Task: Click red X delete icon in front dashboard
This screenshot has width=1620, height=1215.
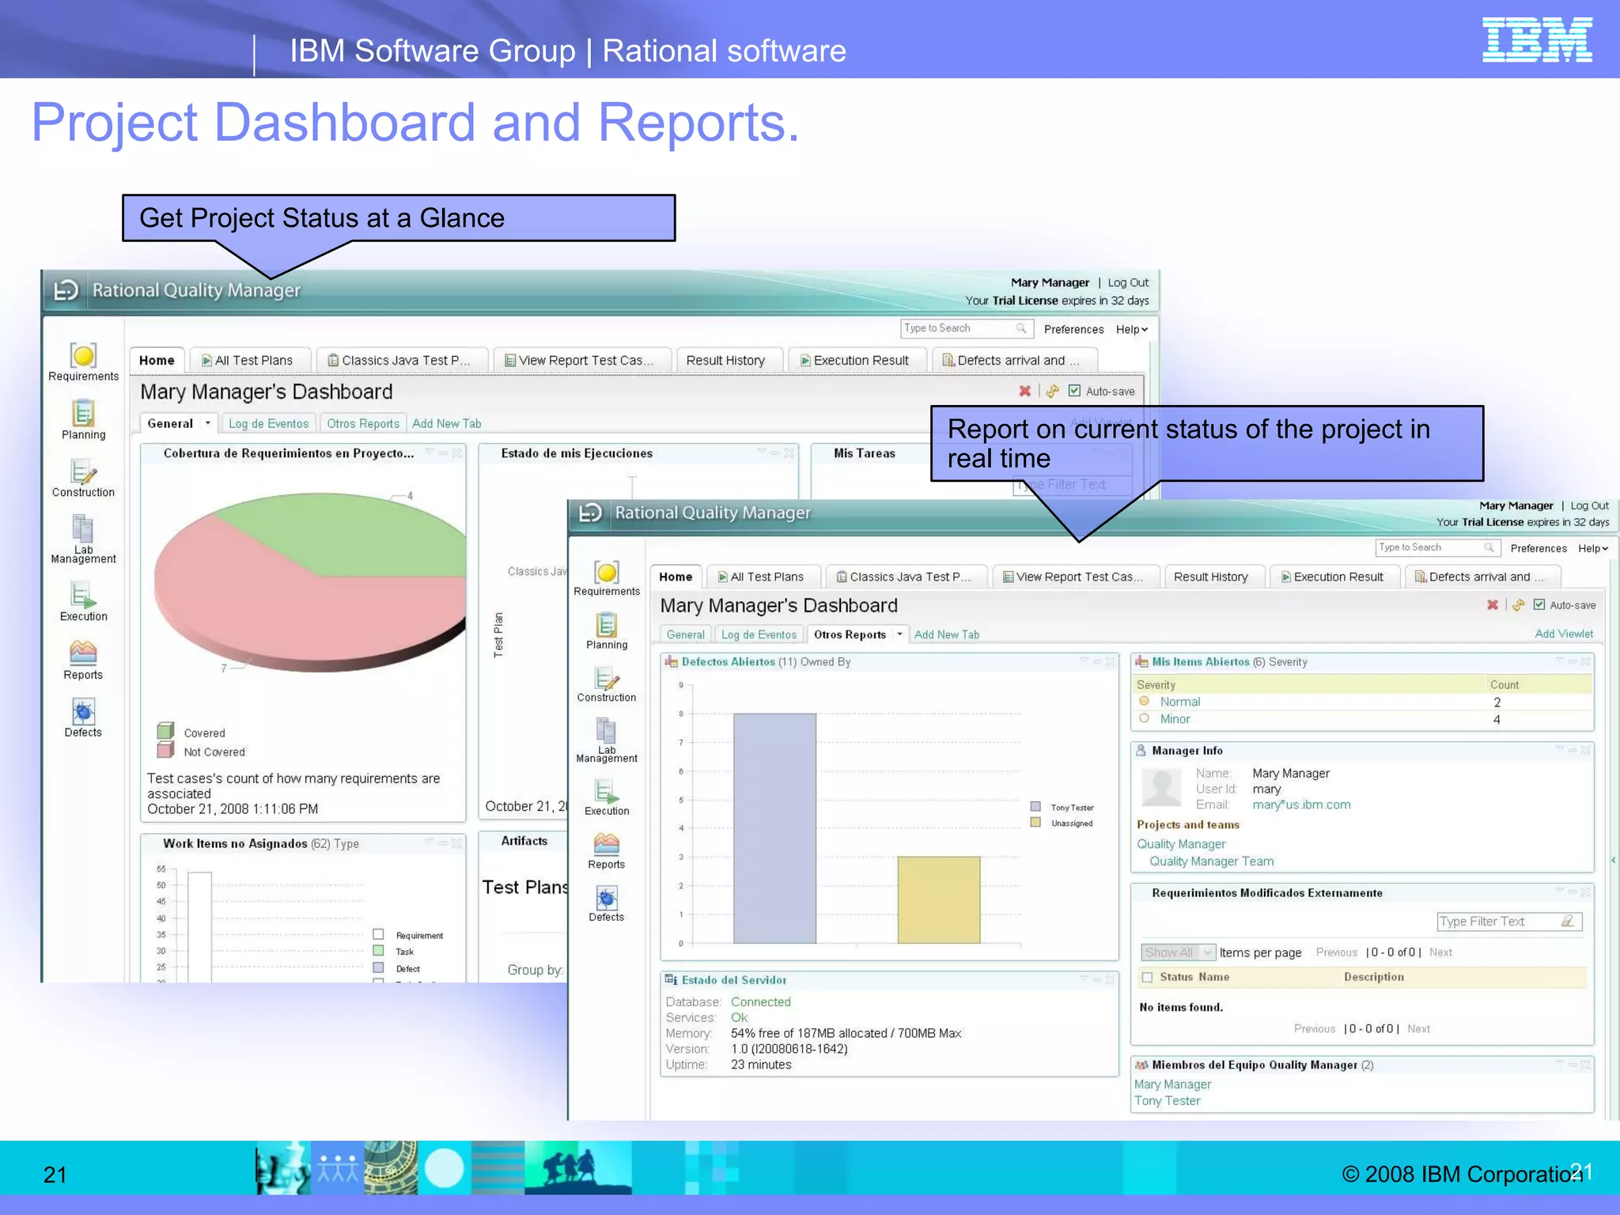Action: click(x=1493, y=604)
